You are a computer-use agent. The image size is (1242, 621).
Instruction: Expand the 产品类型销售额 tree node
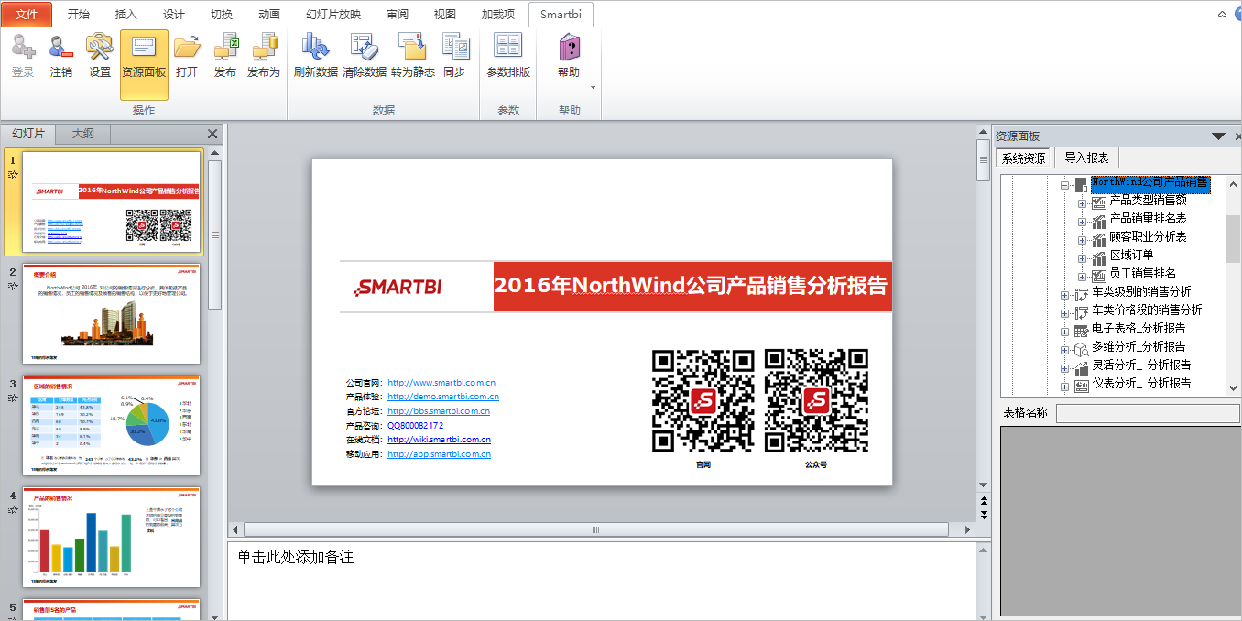click(x=1083, y=203)
